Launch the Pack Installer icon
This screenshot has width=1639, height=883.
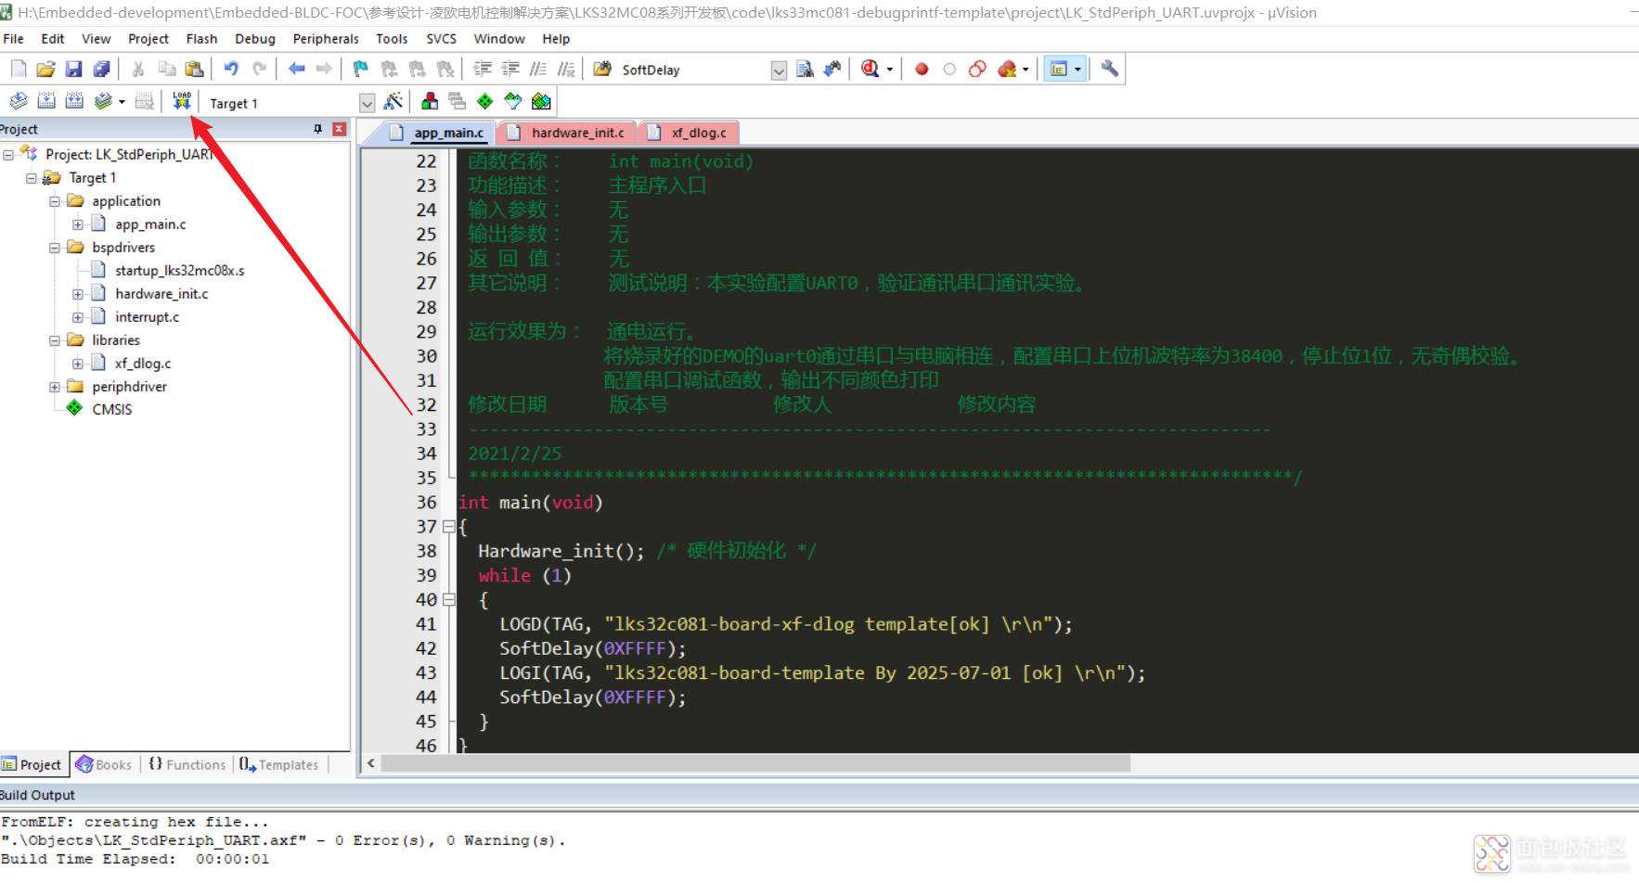(541, 101)
